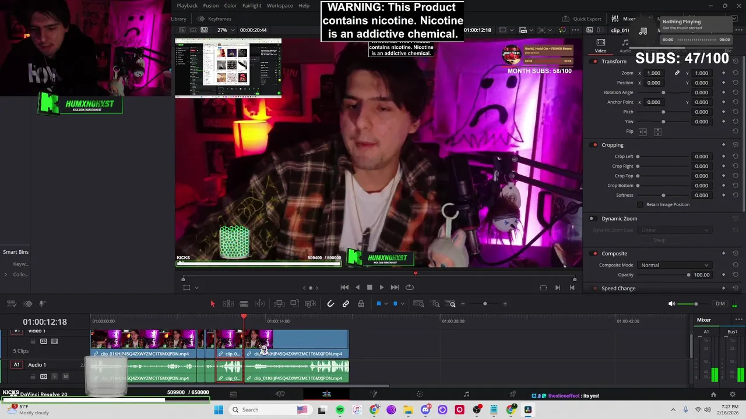
Task: Open the Color menu
Action: coord(231,6)
